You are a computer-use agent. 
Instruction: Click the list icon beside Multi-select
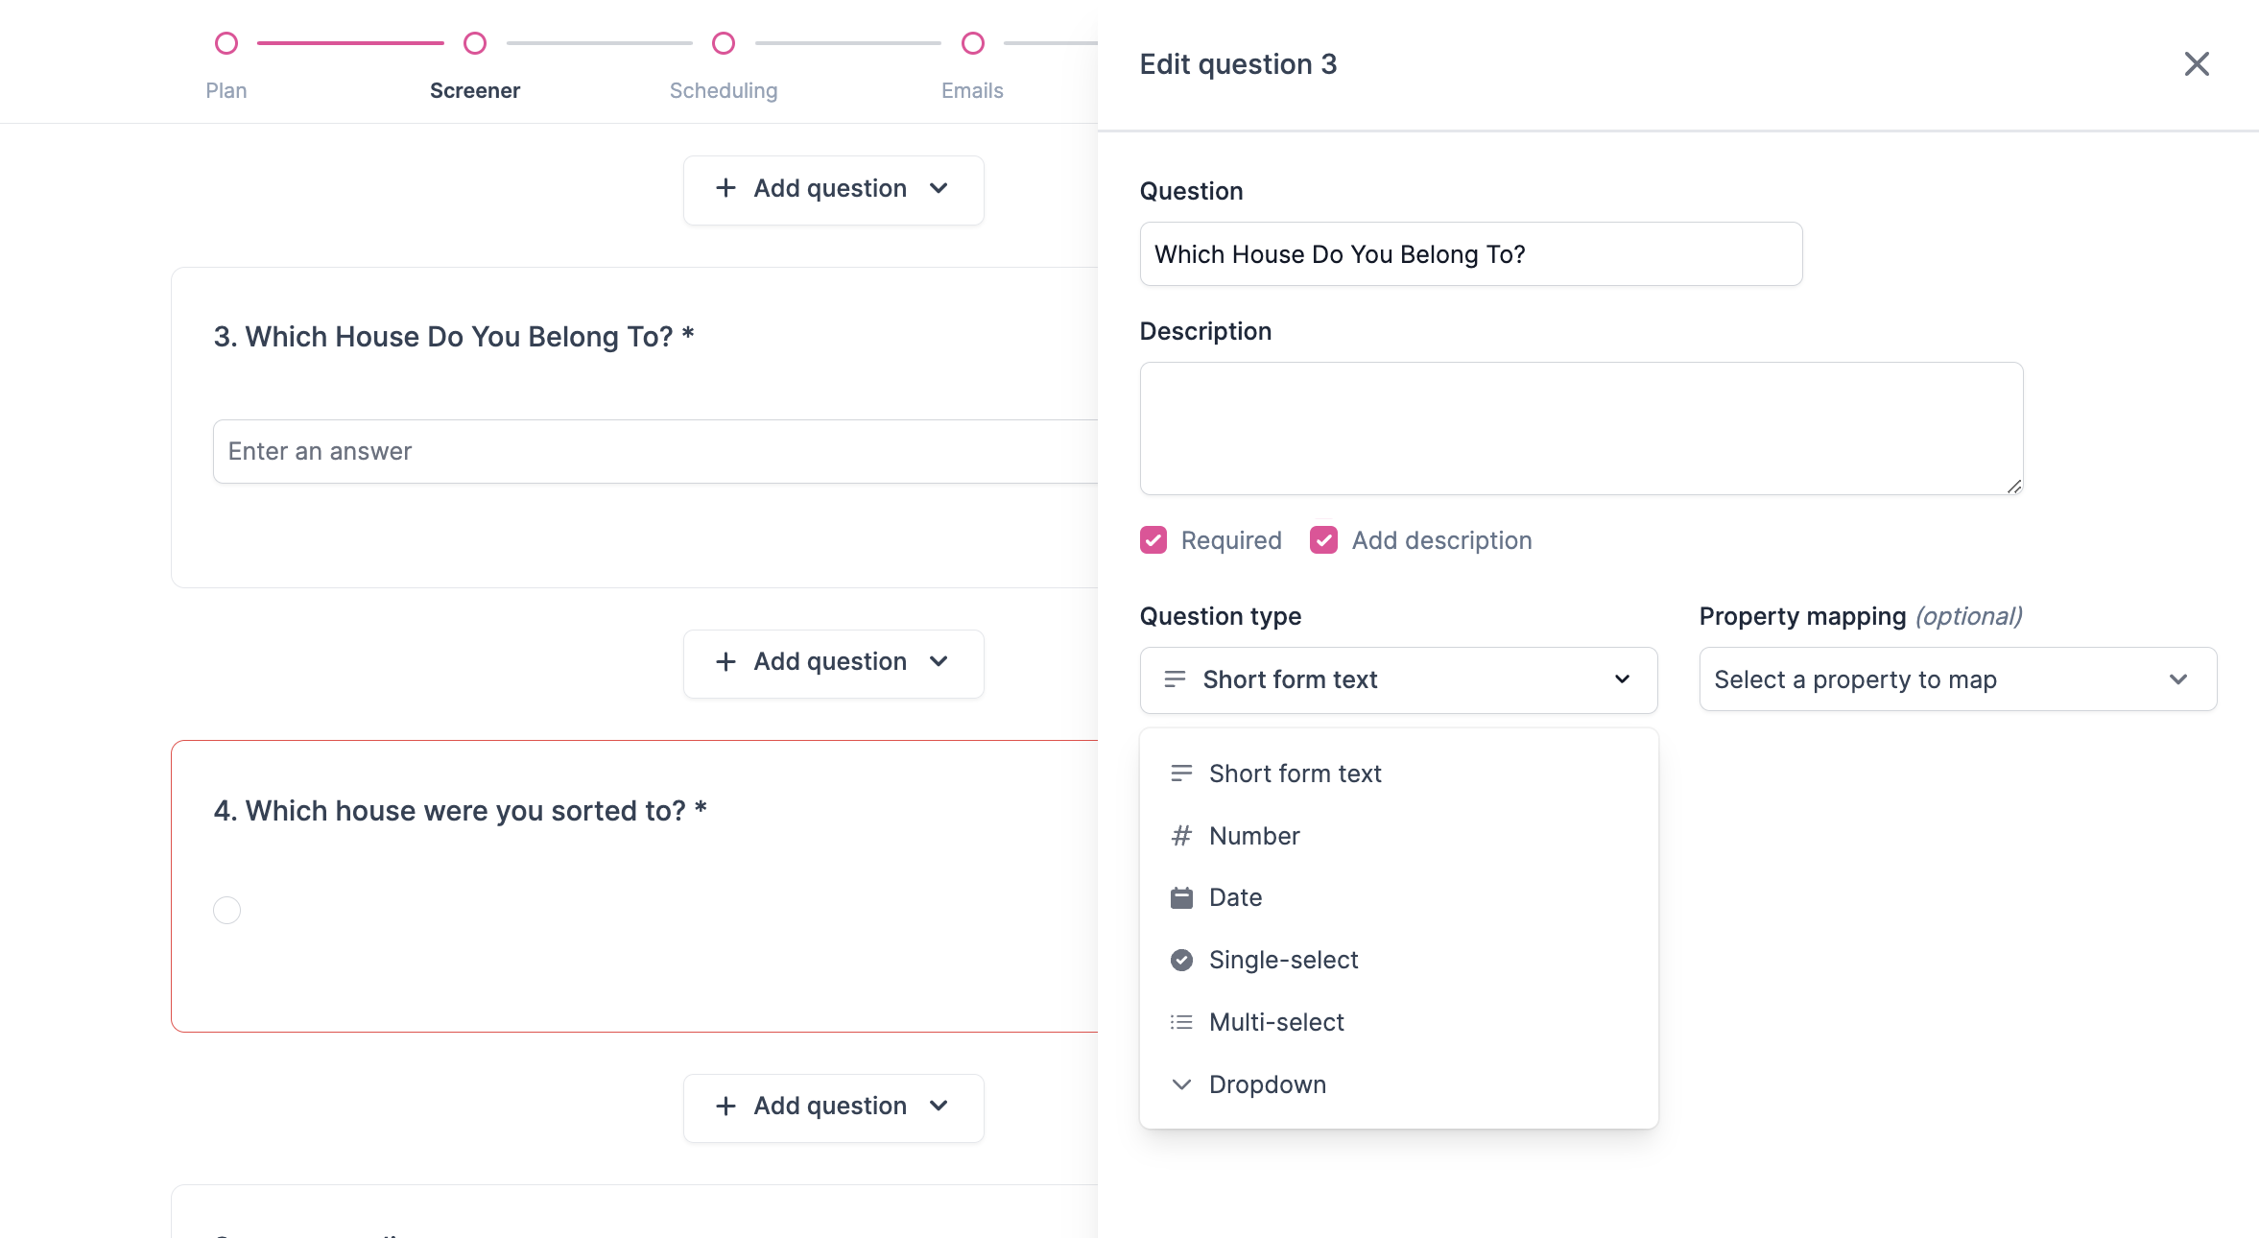click(x=1181, y=1022)
